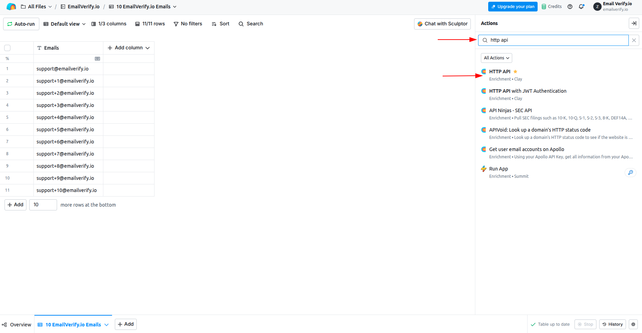Click the key icon beside Run App
This screenshot has height=333, width=642.
[631, 173]
